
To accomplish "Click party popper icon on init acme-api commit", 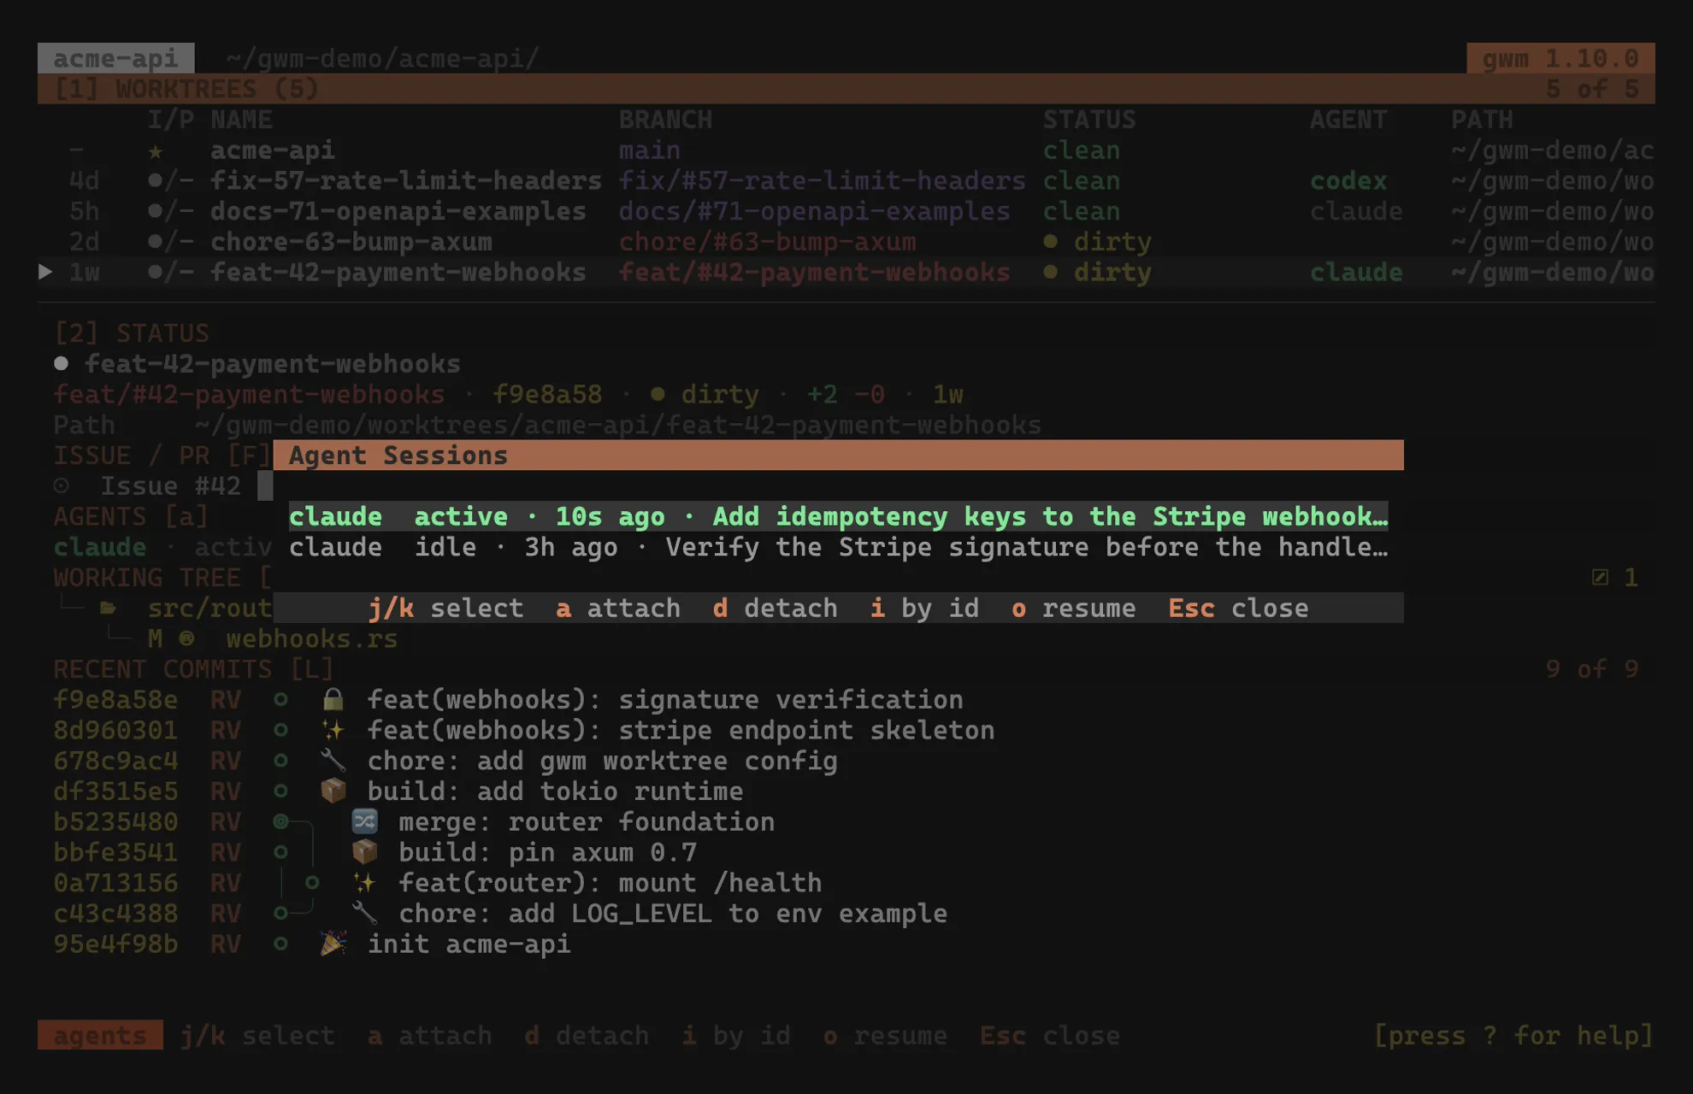I will pyautogui.click(x=333, y=944).
